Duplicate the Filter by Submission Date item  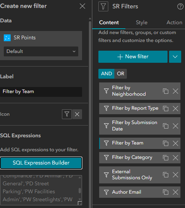tap(166, 126)
